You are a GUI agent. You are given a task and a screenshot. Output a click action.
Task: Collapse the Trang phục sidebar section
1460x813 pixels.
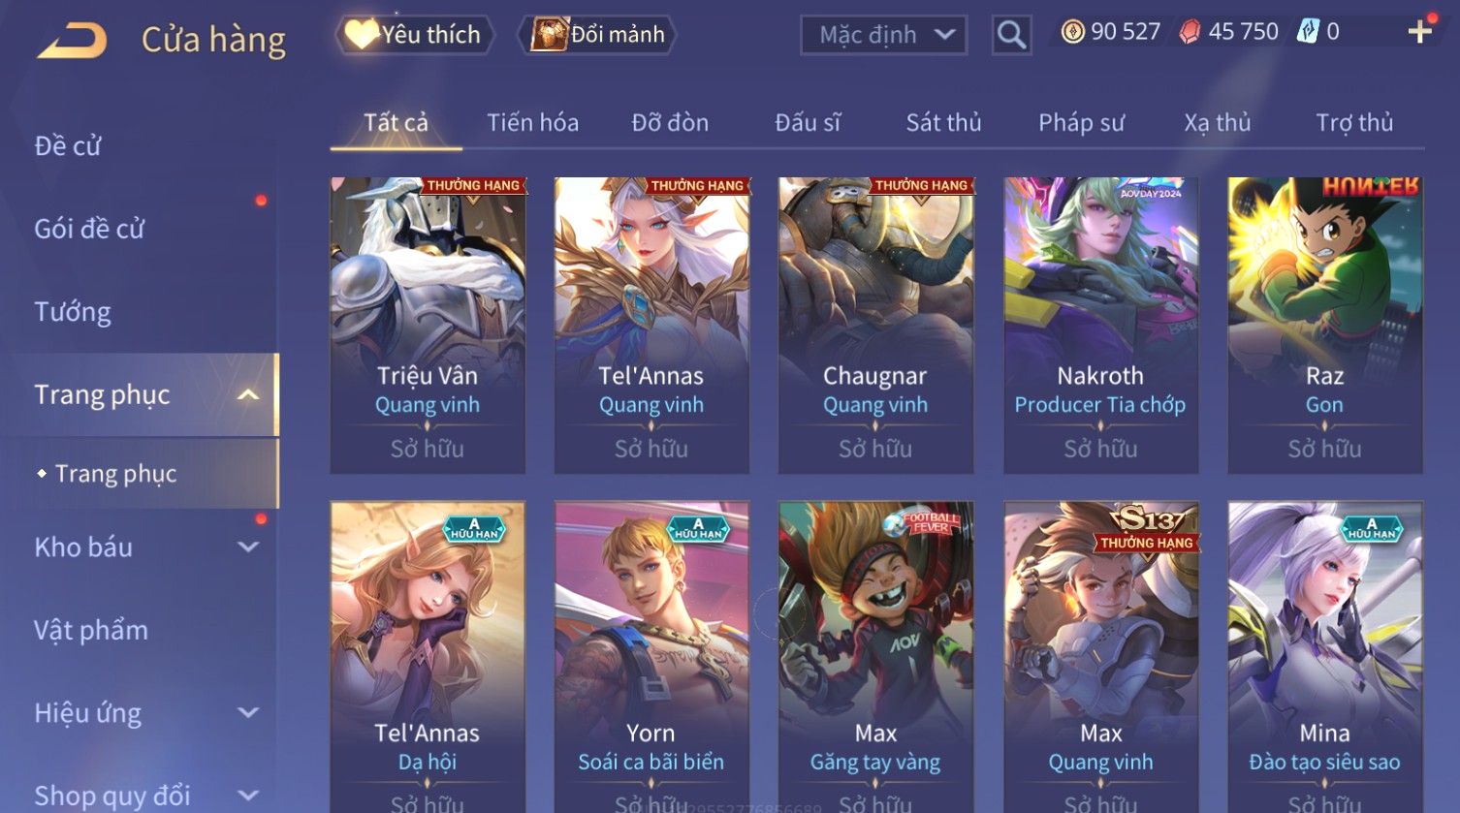point(248,394)
